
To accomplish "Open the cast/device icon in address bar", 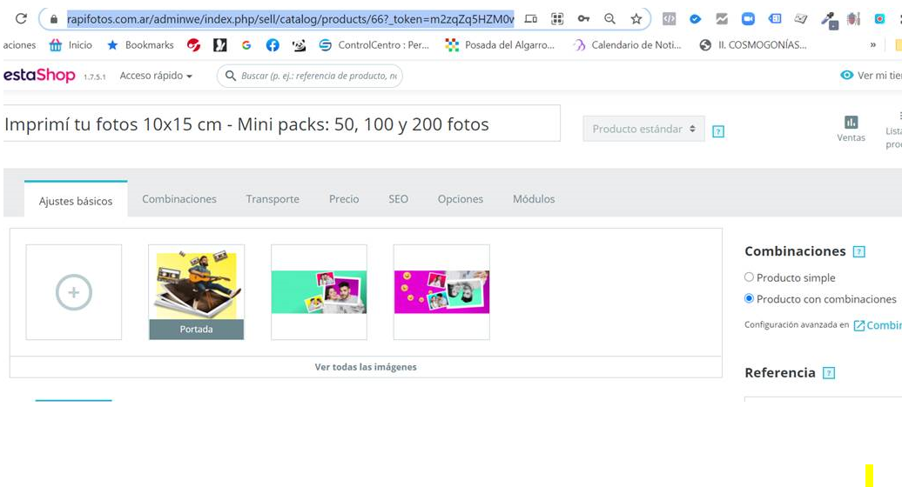I will click(530, 19).
